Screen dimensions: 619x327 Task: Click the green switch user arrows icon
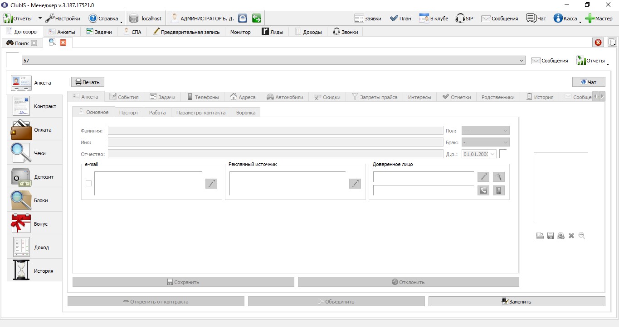[x=257, y=19]
